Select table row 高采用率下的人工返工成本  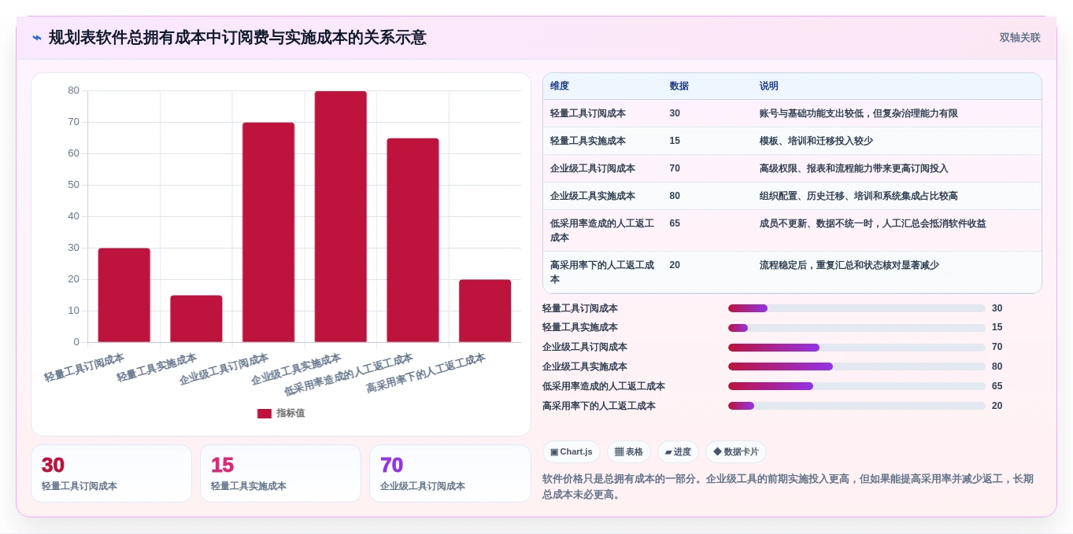pos(792,272)
